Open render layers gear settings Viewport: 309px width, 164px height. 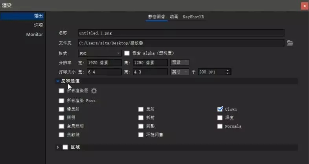[94, 91]
